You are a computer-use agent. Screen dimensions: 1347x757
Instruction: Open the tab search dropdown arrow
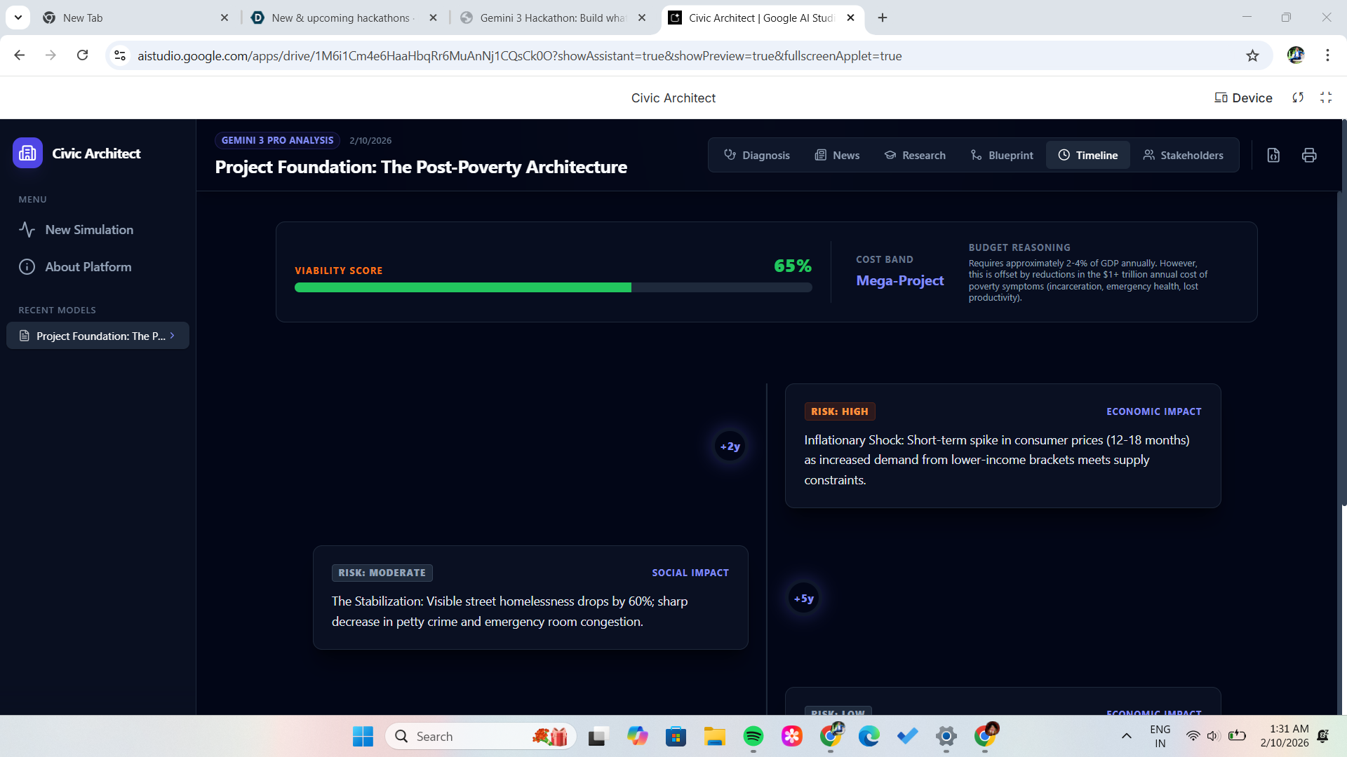click(18, 18)
